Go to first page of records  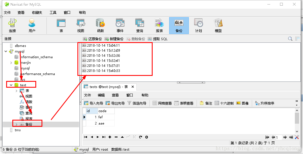pyautogui.click(x=267, y=137)
